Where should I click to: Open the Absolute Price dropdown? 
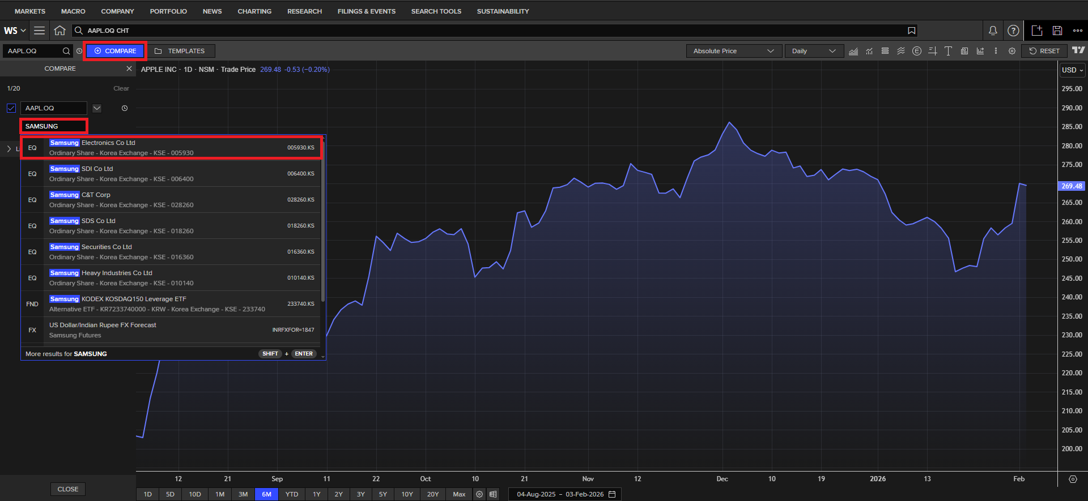tap(734, 51)
